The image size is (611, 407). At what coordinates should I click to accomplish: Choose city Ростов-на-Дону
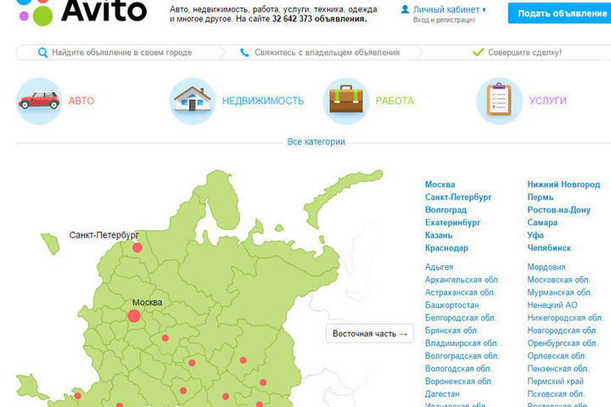click(558, 210)
